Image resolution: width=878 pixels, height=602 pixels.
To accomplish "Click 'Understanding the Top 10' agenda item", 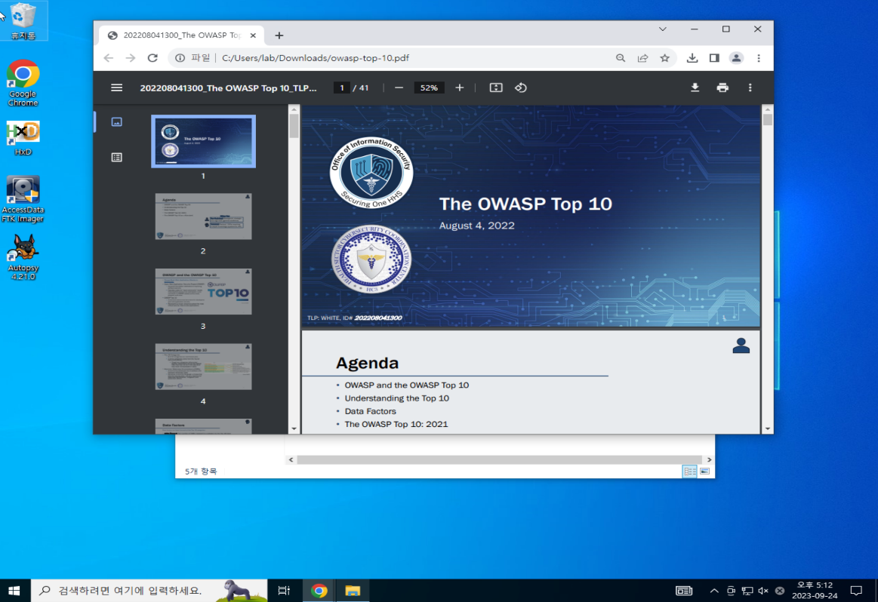I will click(396, 398).
